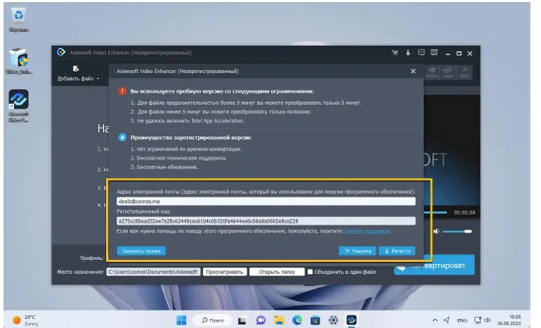
Task: Open the network tray icon
Action: [478, 320]
